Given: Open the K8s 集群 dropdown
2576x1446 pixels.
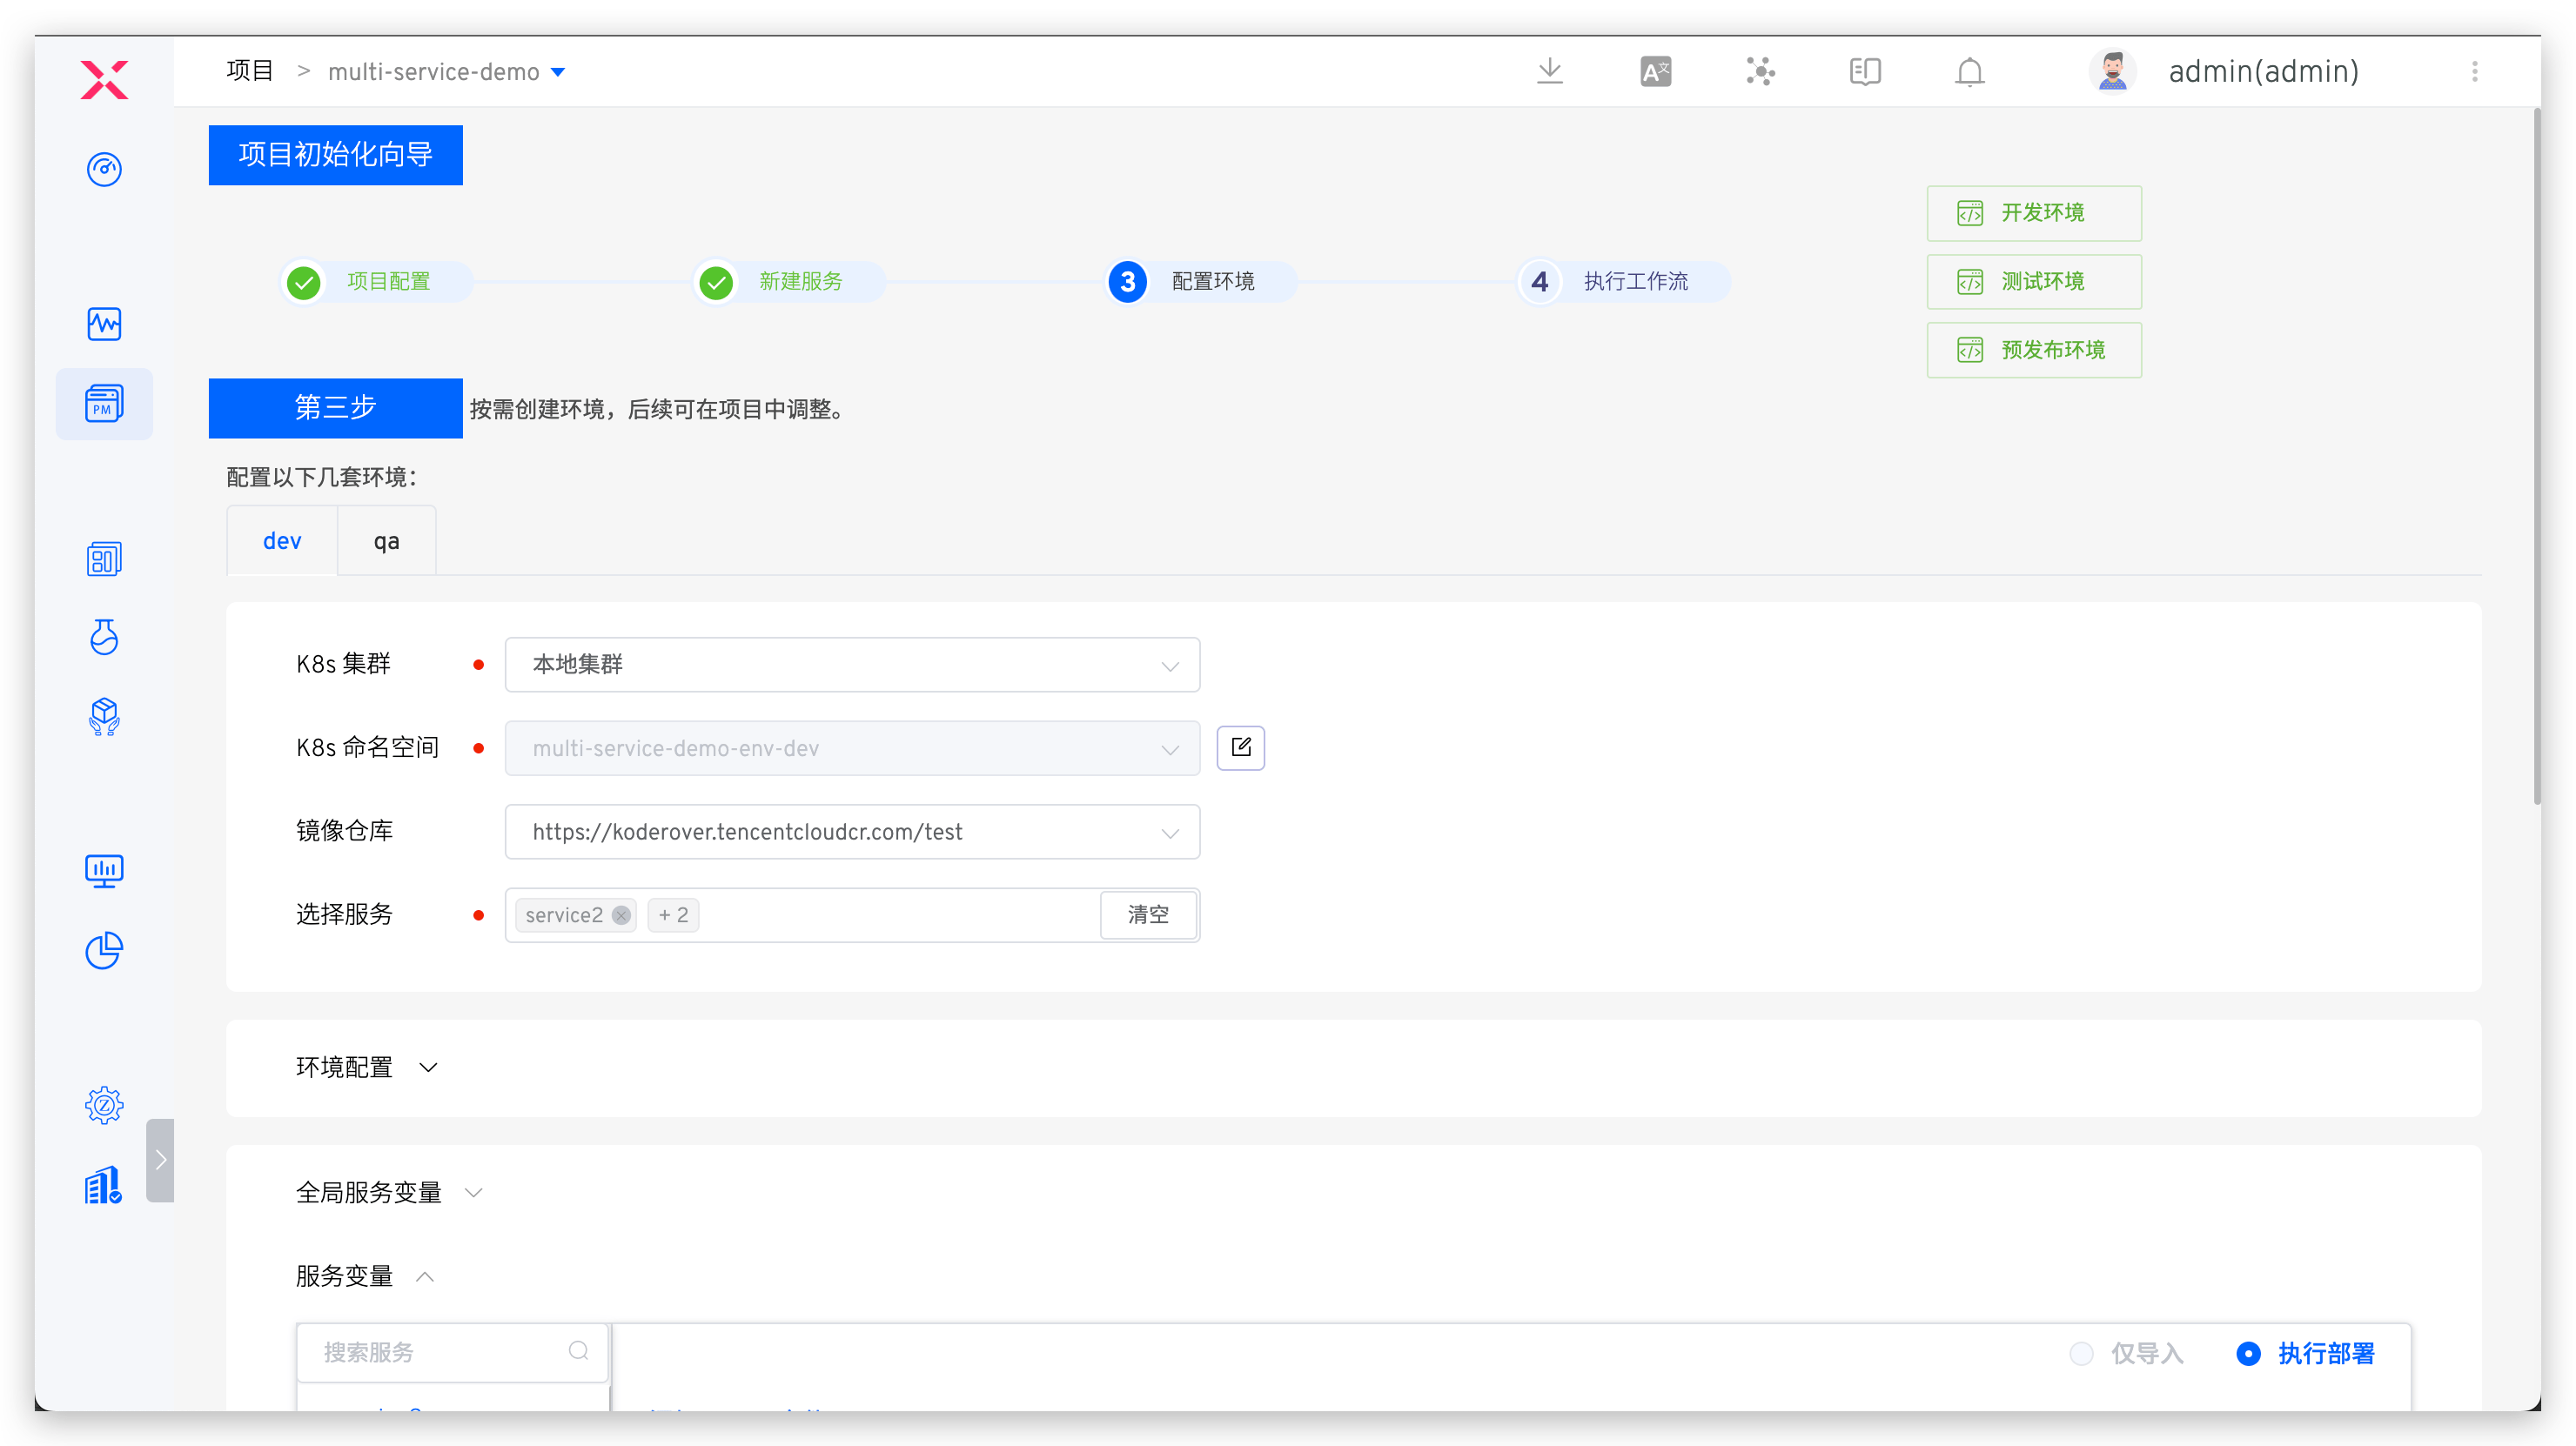Looking at the screenshot, I should (x=852, y=665).
